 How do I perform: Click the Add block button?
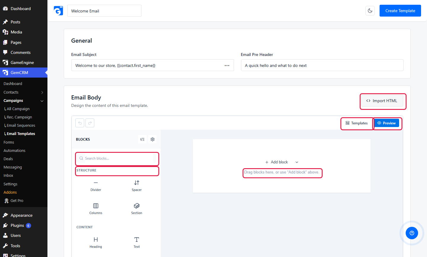pos(276,162)
